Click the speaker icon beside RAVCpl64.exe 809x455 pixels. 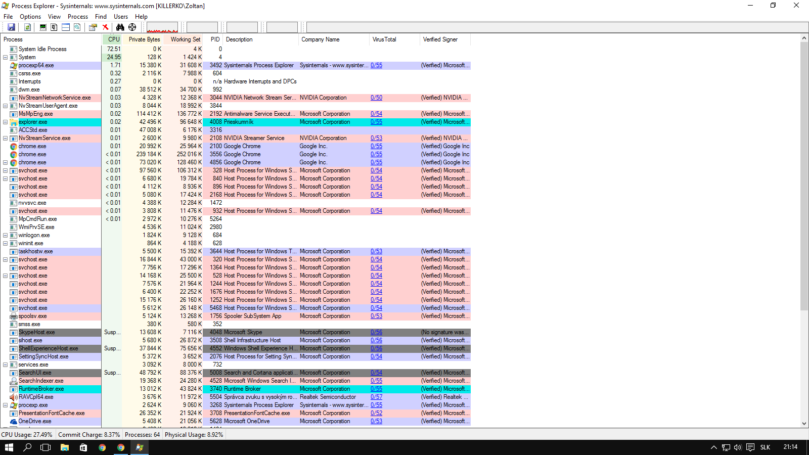coord(14,397)
